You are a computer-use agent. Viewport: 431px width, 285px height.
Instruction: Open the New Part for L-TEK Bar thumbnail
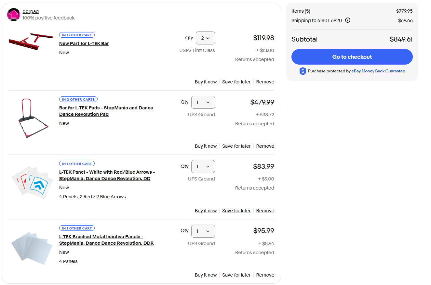[x=31, y=42]
